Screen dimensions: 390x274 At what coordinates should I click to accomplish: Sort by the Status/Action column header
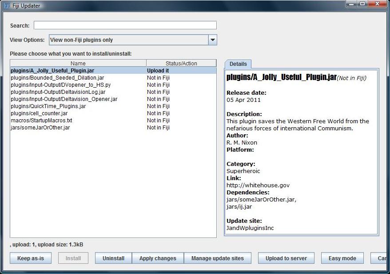181,63
